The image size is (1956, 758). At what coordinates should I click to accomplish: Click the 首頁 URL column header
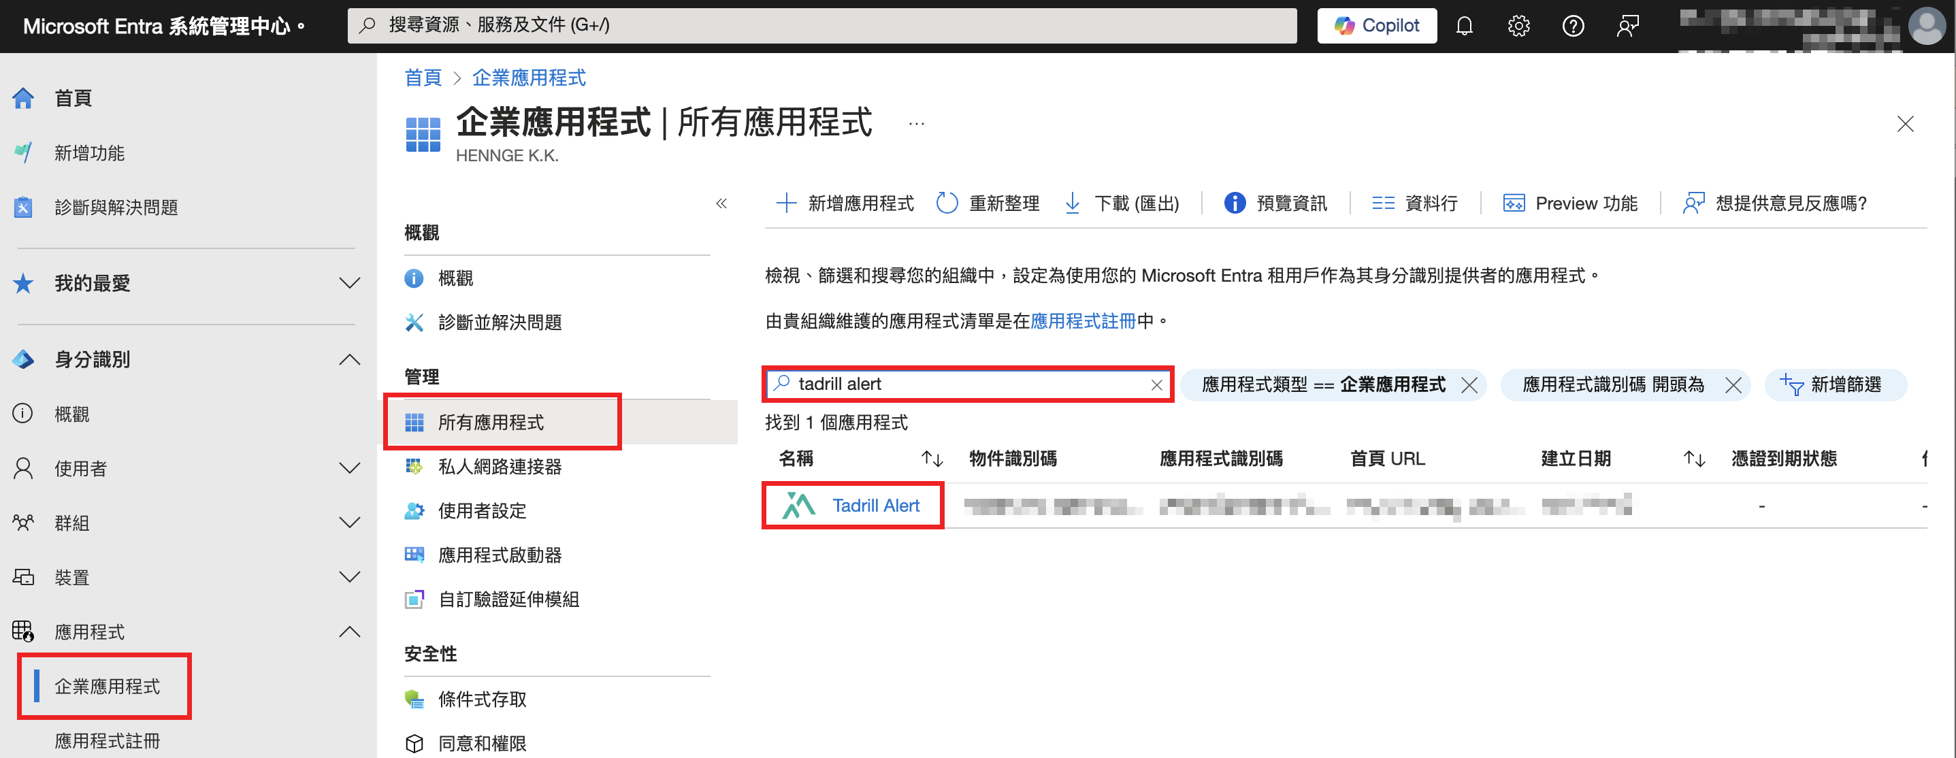1387,459
